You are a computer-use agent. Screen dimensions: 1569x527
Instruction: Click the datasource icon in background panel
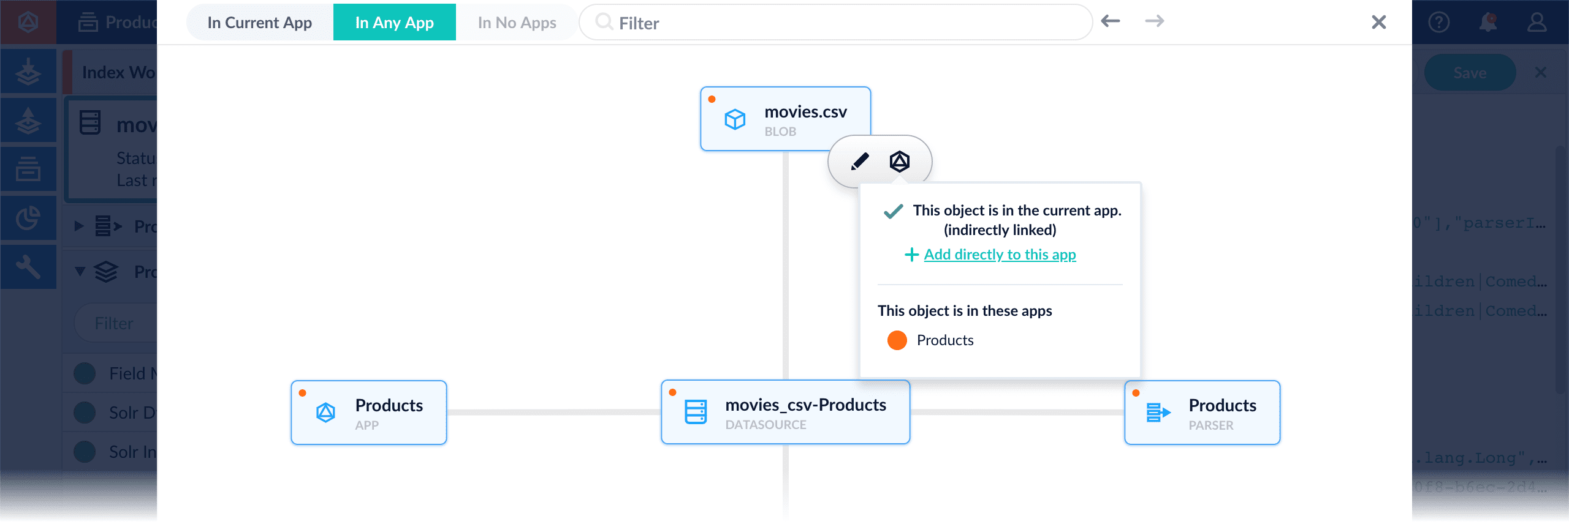pyautogui.click(x=90, y=122)
